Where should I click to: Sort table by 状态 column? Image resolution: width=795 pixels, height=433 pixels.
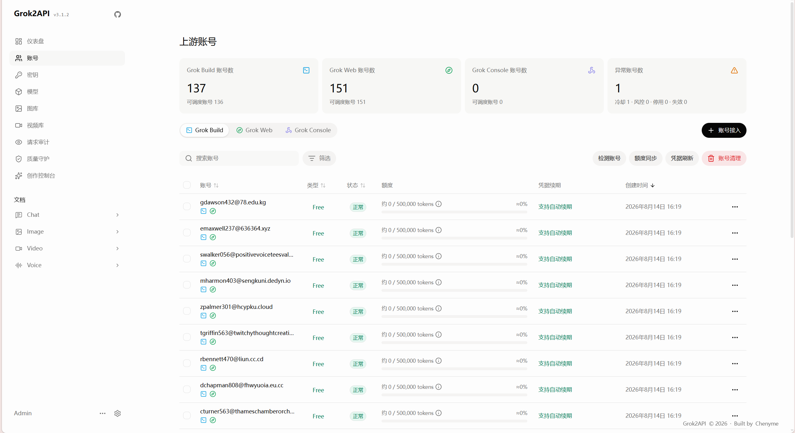356,185
